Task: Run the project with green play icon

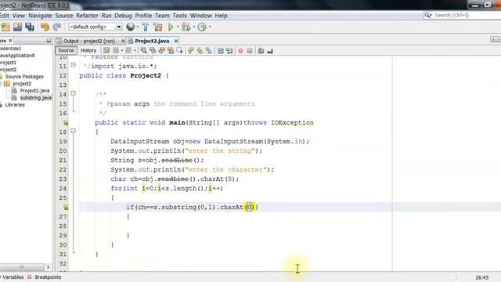Action: (171, 27)
